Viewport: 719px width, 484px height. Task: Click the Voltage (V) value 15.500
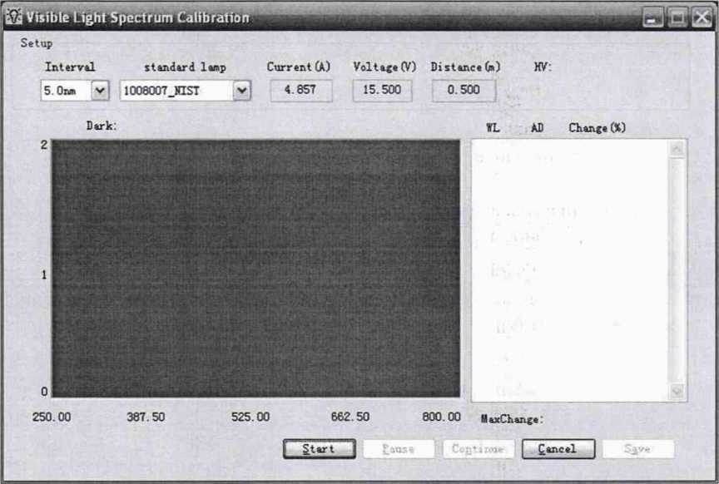[382, 90]
